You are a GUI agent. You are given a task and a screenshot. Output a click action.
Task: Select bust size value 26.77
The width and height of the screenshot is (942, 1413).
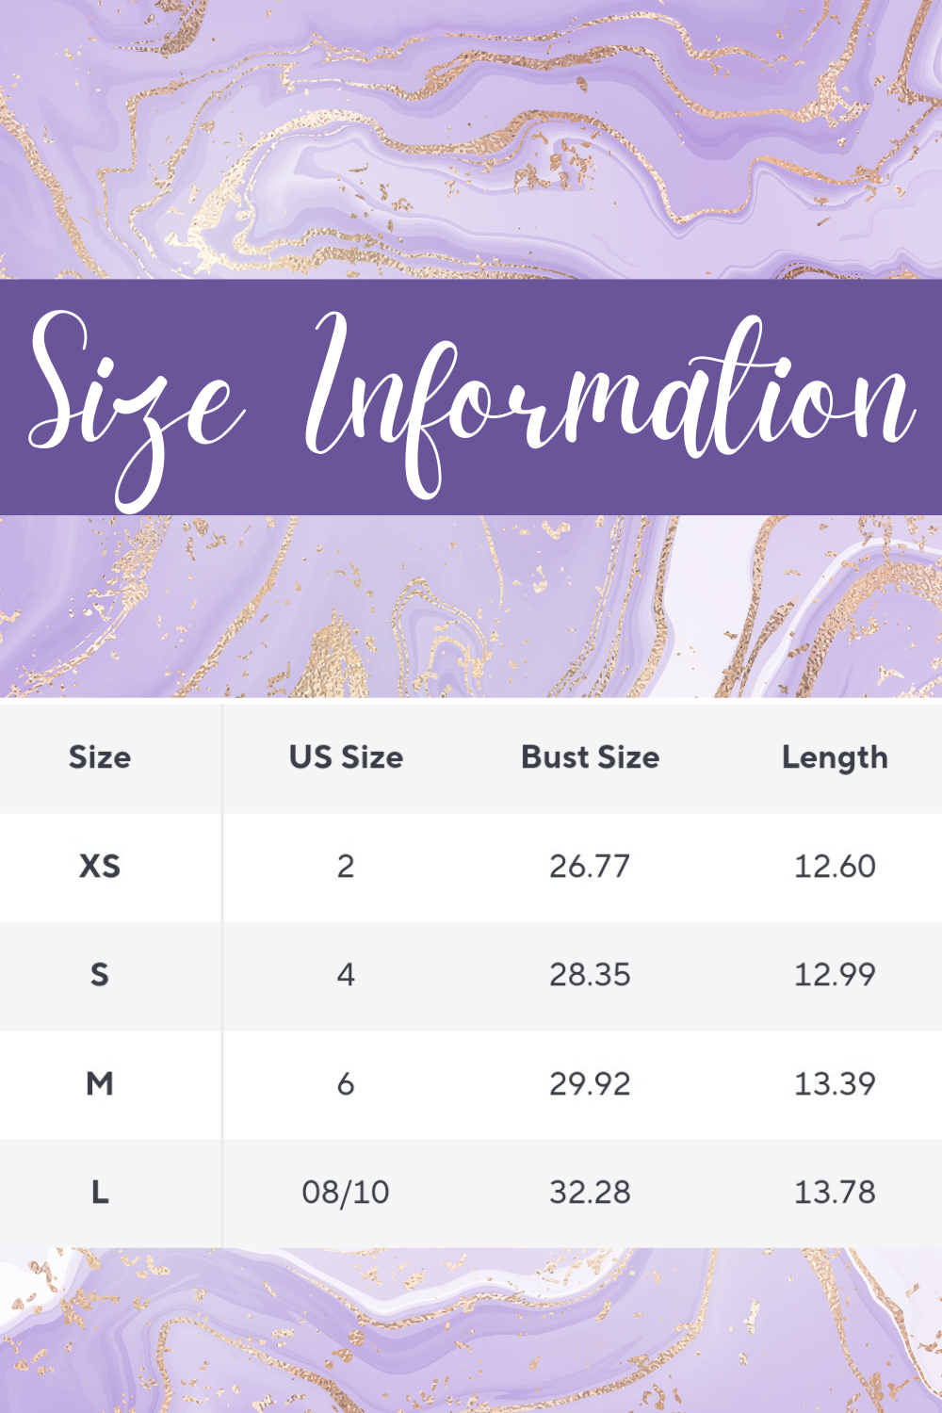point(590,867)
